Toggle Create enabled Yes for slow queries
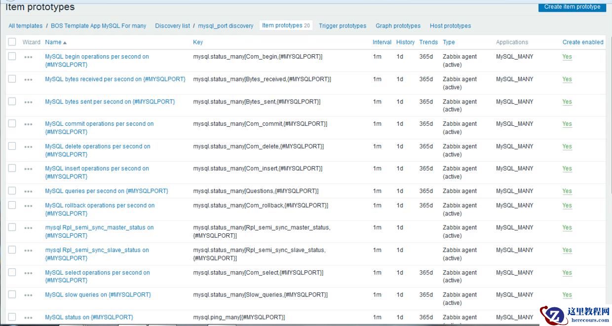The image size is (612, 326). (x=567, y=295)
